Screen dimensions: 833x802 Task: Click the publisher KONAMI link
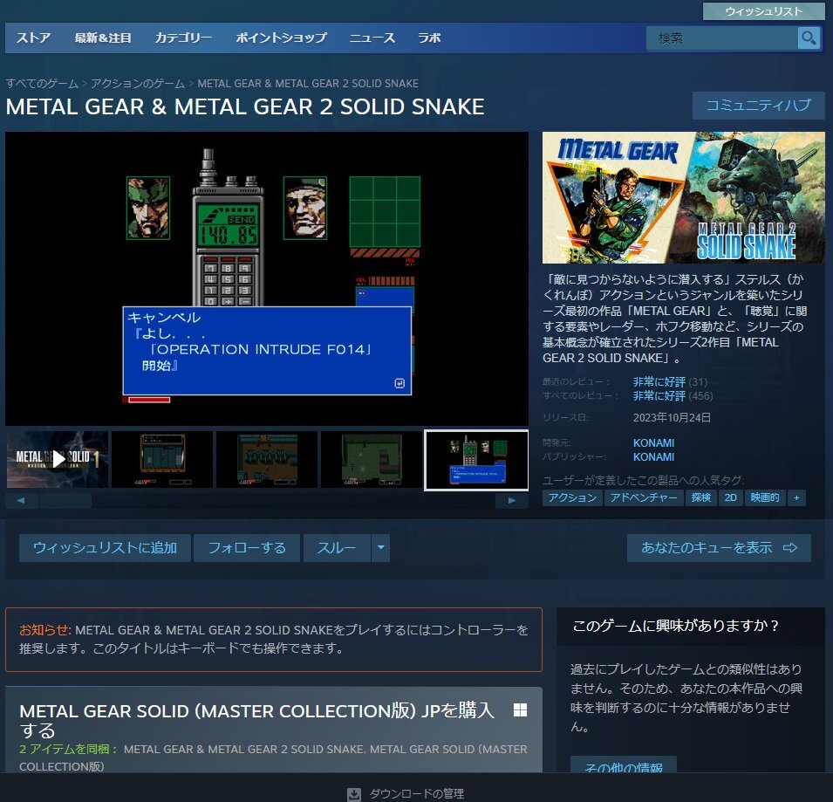coord(653,456)
